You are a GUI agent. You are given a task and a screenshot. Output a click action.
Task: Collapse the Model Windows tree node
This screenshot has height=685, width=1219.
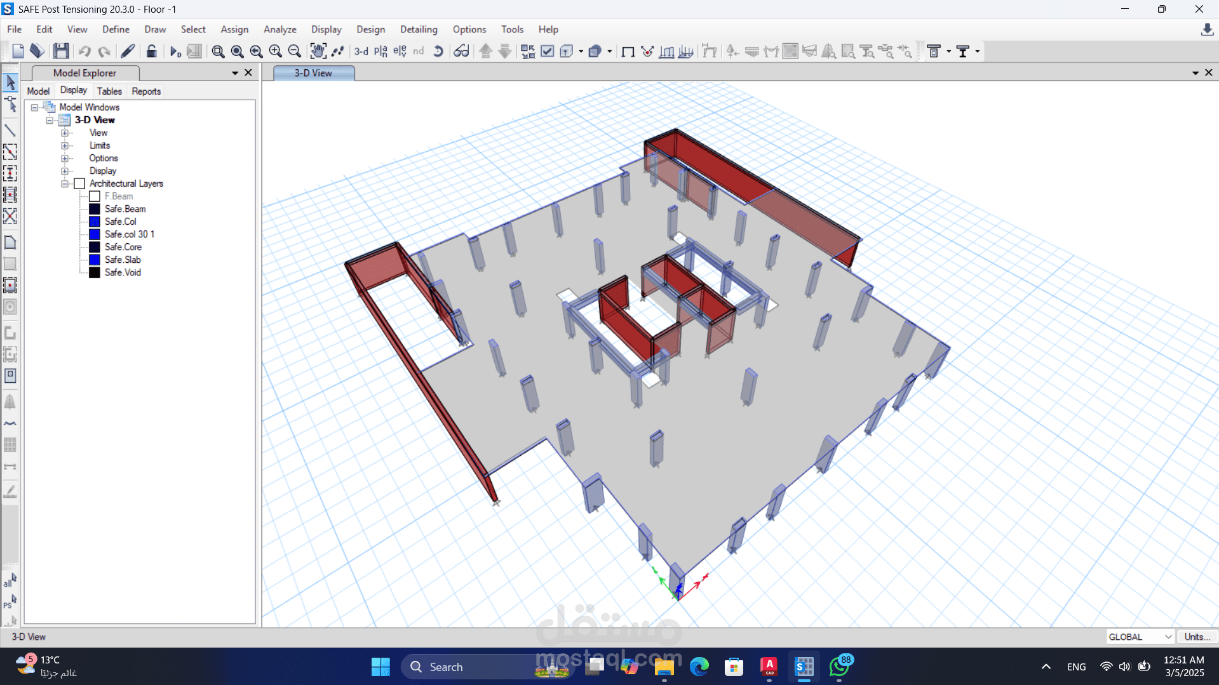34,107
